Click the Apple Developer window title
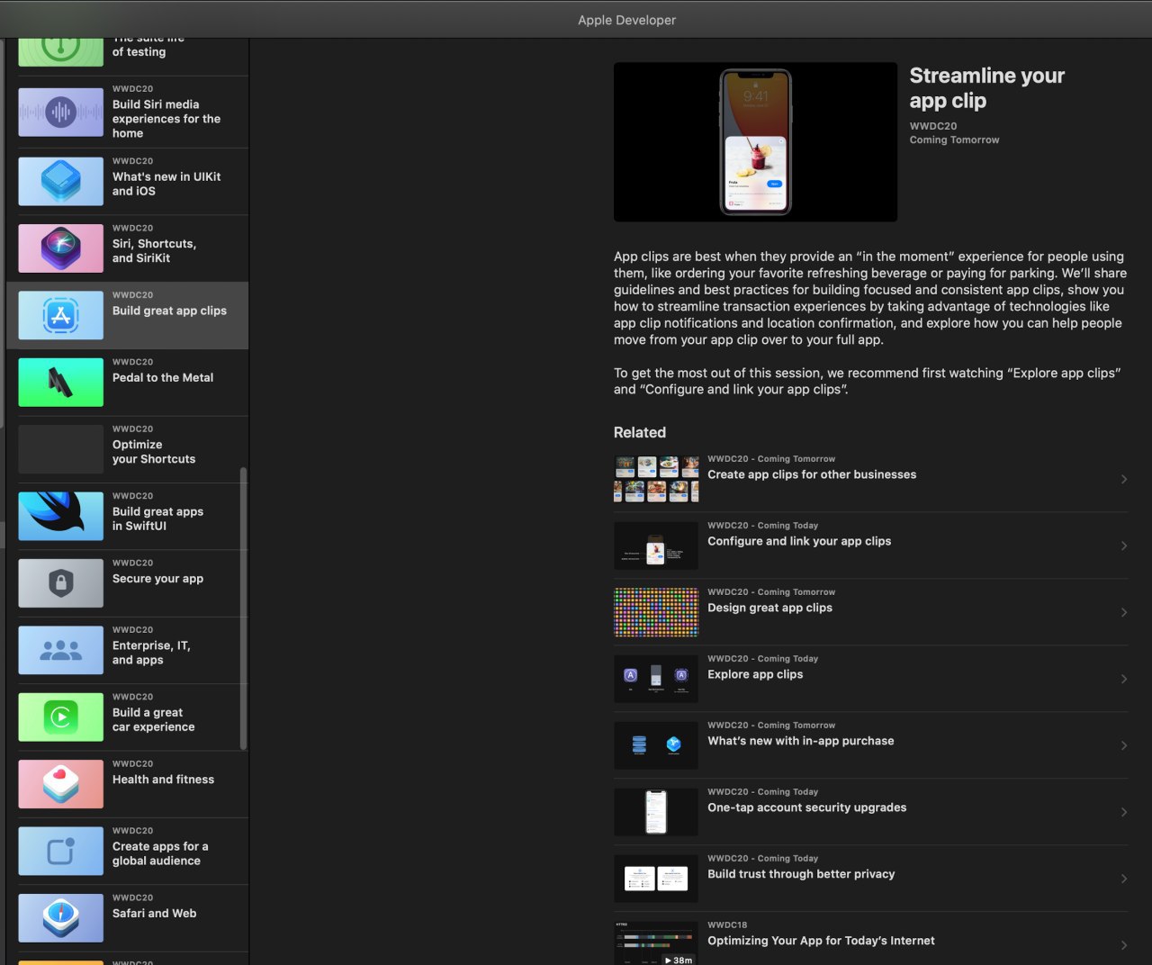 [626, 20]
